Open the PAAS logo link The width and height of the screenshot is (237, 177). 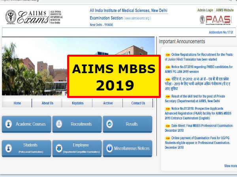tap(216, 20)
